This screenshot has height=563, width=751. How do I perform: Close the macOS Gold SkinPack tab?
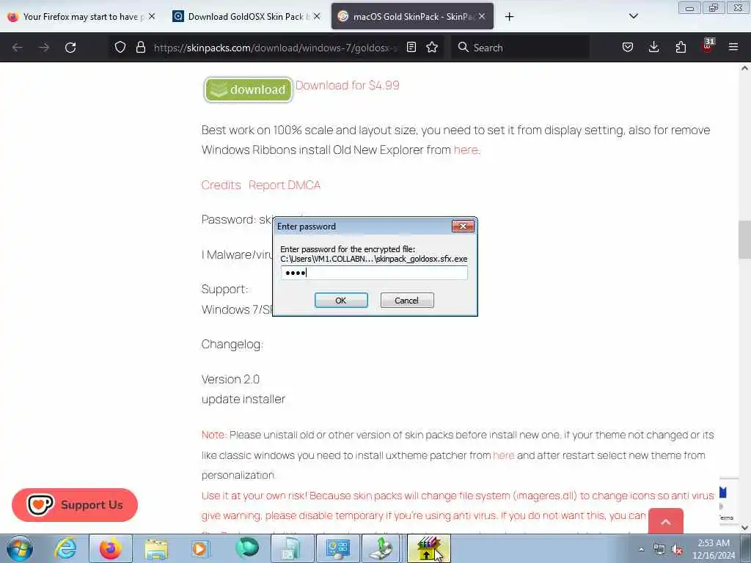click(x=482, y=16)
